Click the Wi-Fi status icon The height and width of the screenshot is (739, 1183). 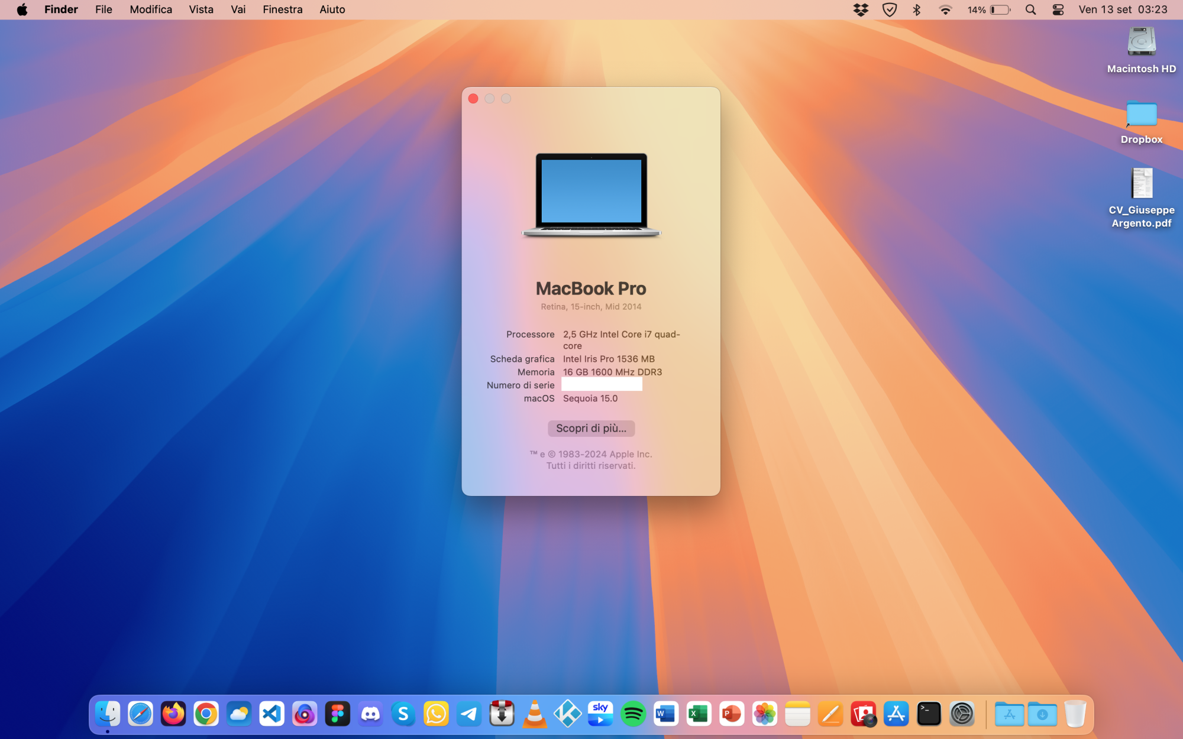pyautogui.click(x=945, y=10)
